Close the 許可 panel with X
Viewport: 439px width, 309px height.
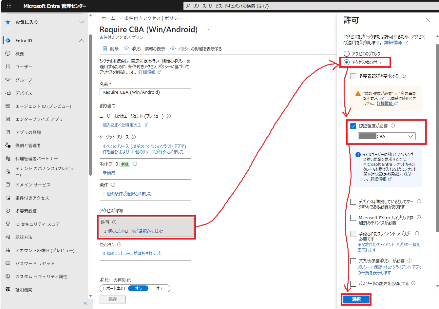428,20
